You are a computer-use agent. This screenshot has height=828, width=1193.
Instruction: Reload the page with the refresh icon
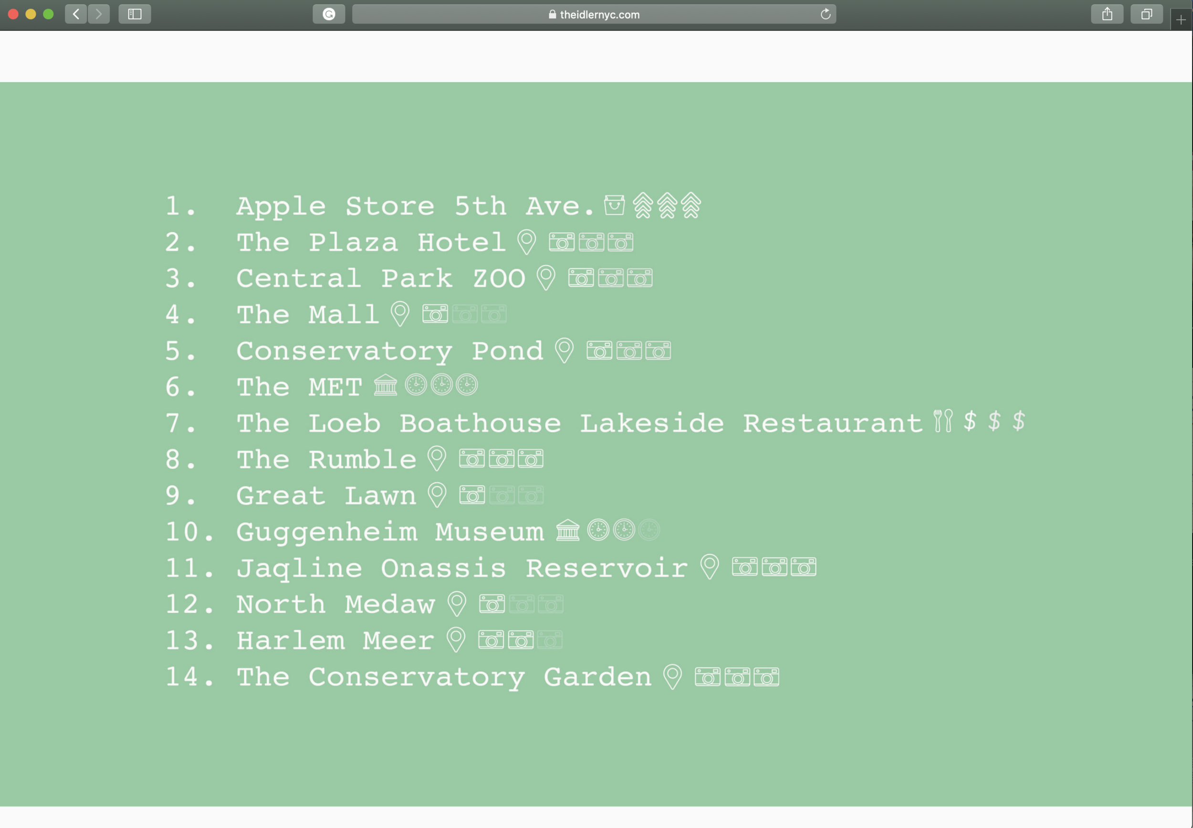[x=825, y=14]
